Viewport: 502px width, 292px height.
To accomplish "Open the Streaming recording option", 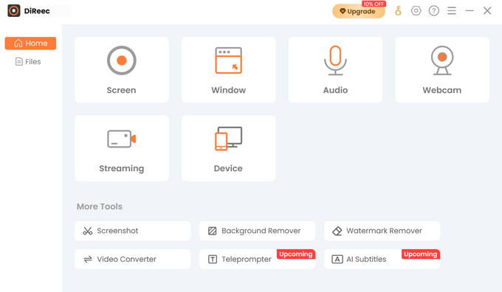I will point(122,148).
